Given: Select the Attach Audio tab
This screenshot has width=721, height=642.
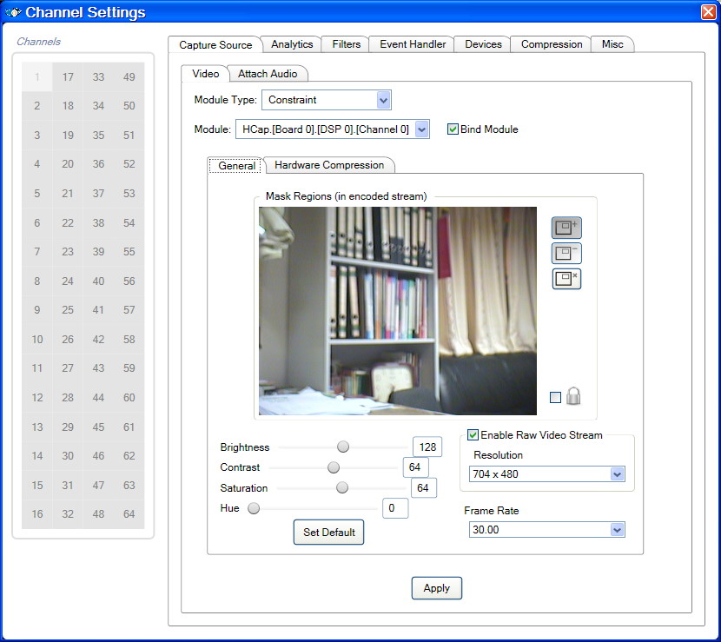Looking at the screenshot, I should [268, 74].
